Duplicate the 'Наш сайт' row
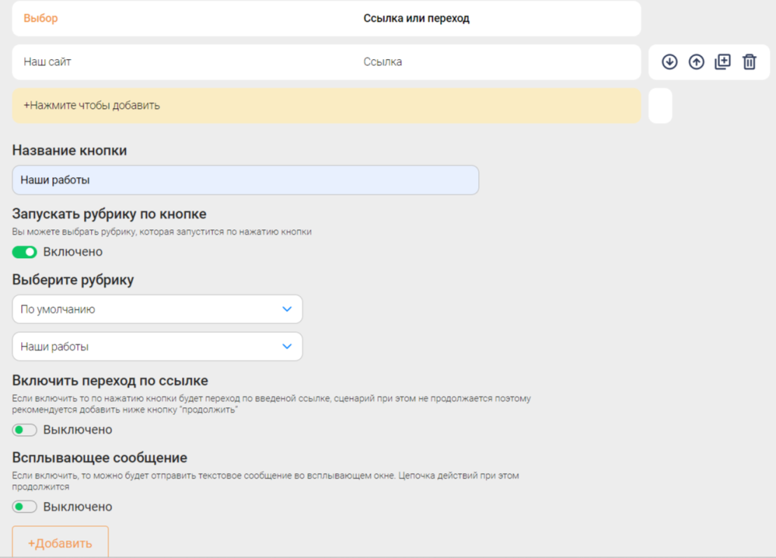This screenshot has height=558, width=776. point(722,62)
